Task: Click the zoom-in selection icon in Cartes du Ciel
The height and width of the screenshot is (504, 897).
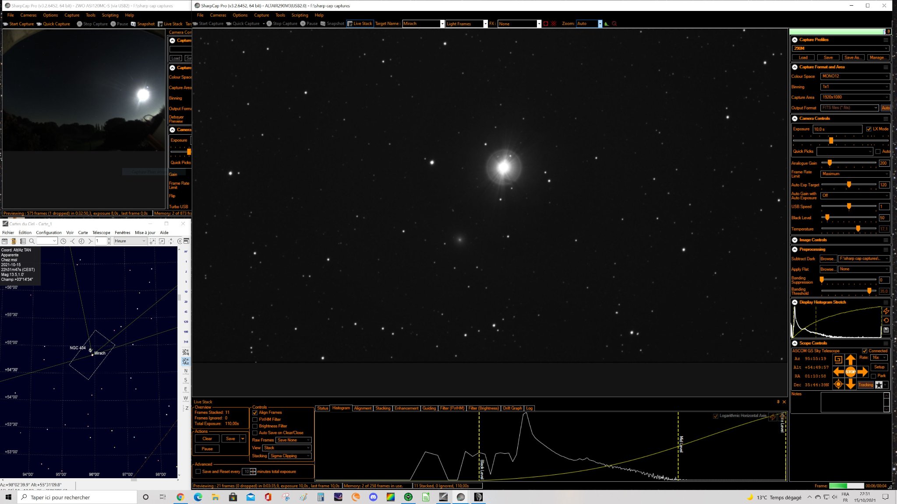Action: [x=152, y=241]
